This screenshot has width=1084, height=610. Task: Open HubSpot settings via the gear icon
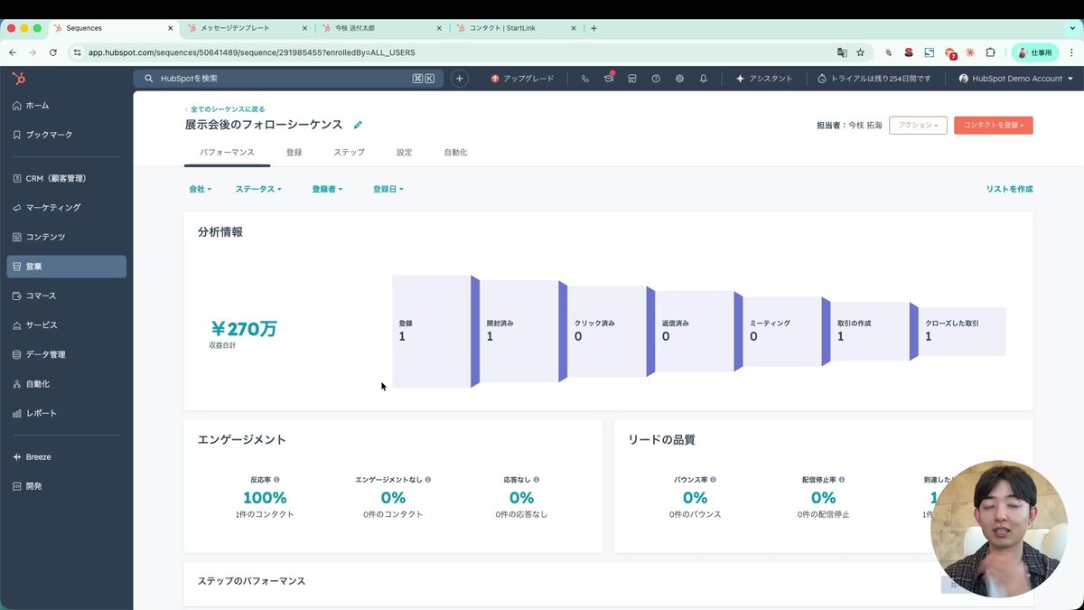click(x=679, y=78)
